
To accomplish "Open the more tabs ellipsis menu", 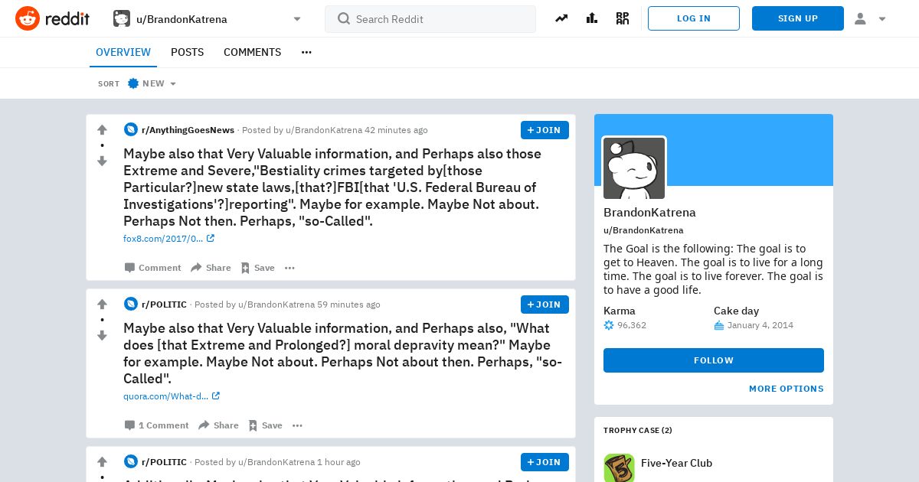I will pyautogui.click(x=306, y=52).
